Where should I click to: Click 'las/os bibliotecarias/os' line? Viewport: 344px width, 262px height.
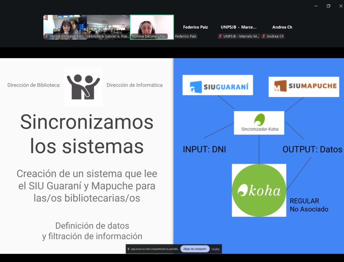point(87,198)
